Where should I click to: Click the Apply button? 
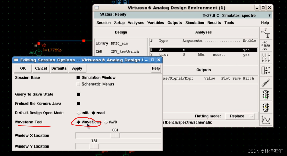point(77,68)
